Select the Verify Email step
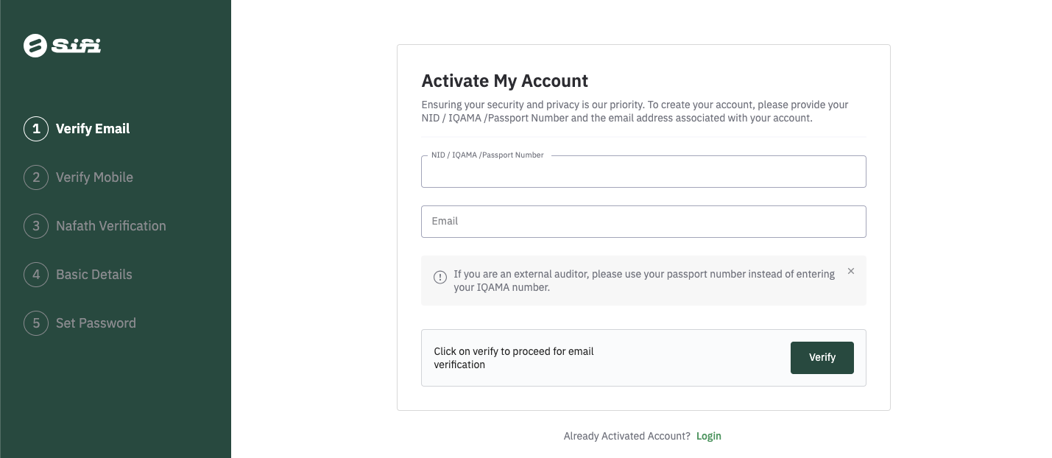Viewport: 1052px width, 458px height. [x=93, y=129]
